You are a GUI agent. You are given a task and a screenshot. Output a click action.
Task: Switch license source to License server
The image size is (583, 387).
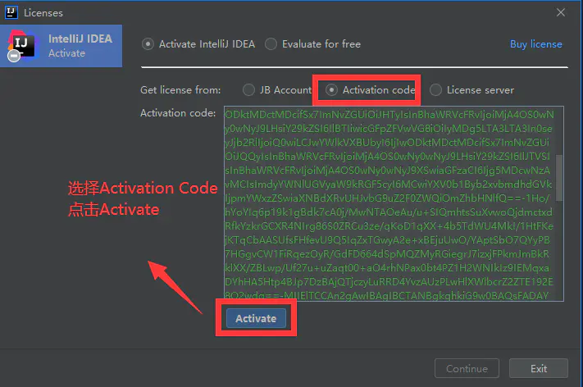[435, 90]
